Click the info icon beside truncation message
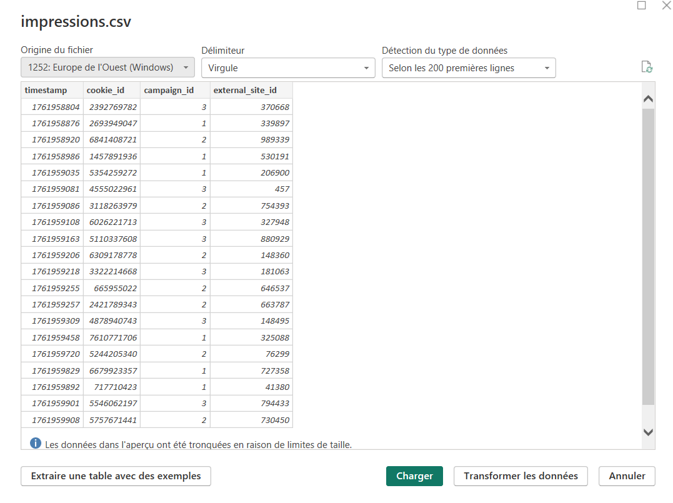Viewport: 673px width, 503px height. tap(36, 444)
